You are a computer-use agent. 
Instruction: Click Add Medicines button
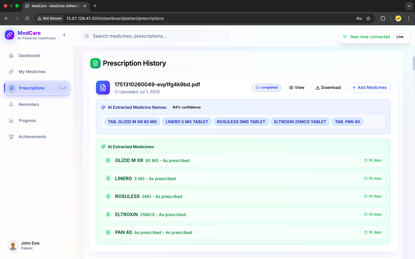tap(369, 87)
